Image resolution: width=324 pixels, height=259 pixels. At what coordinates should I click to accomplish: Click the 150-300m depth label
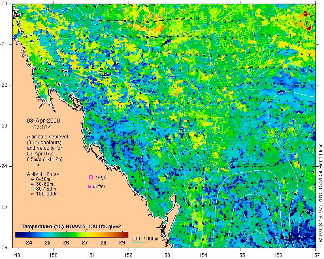point(47,194)
